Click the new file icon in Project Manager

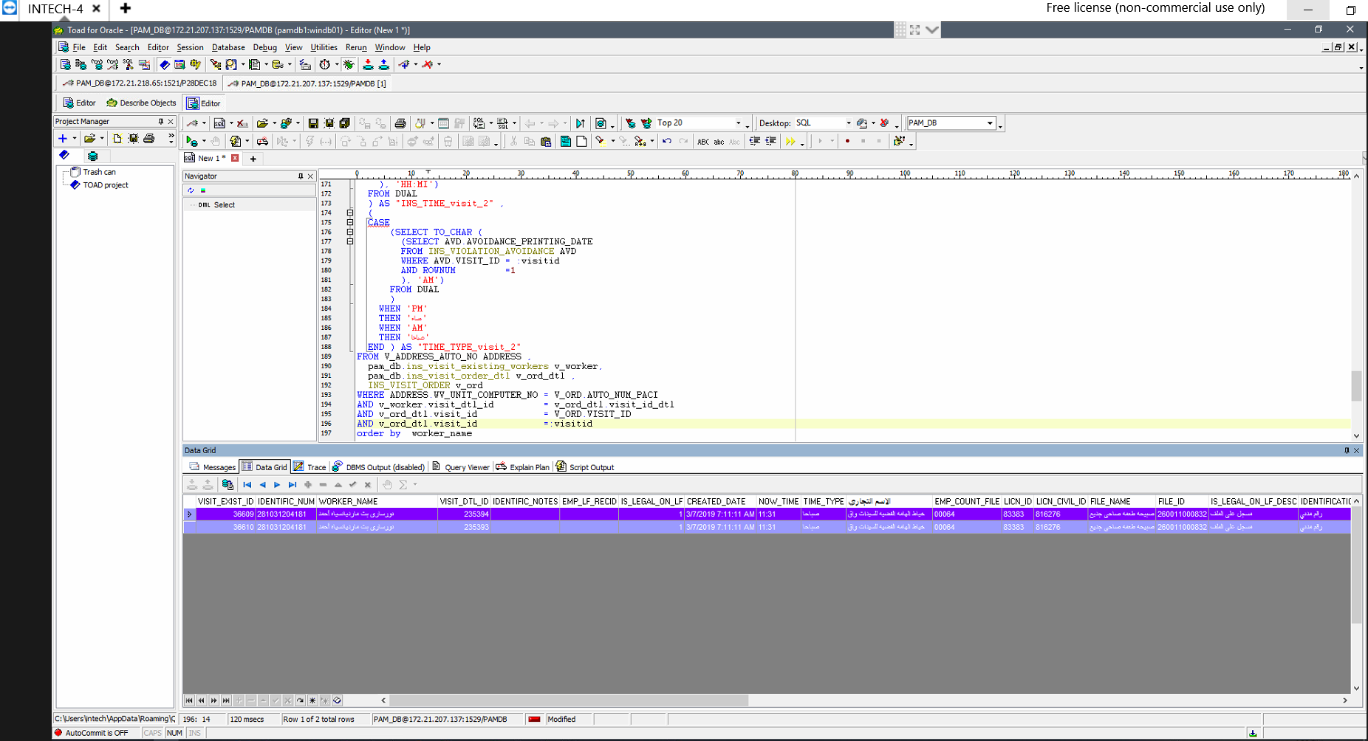[117, 138]
